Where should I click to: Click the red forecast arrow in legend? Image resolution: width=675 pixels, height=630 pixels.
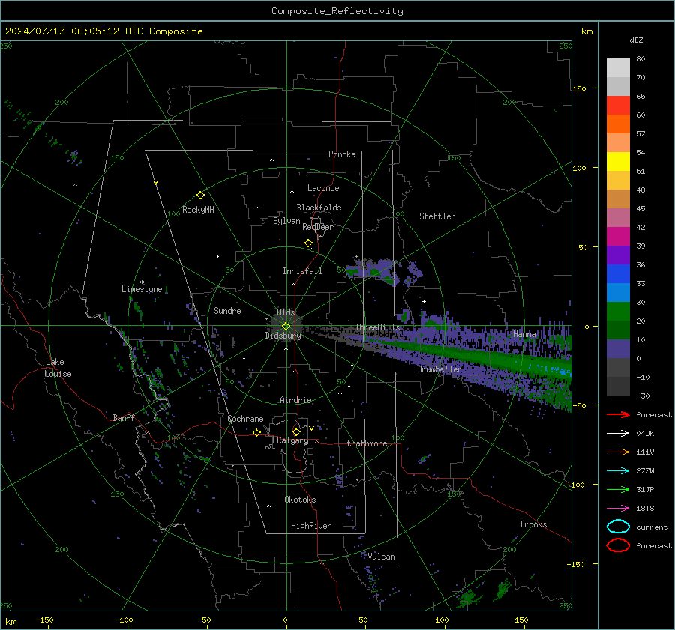(x=618, y=414)
